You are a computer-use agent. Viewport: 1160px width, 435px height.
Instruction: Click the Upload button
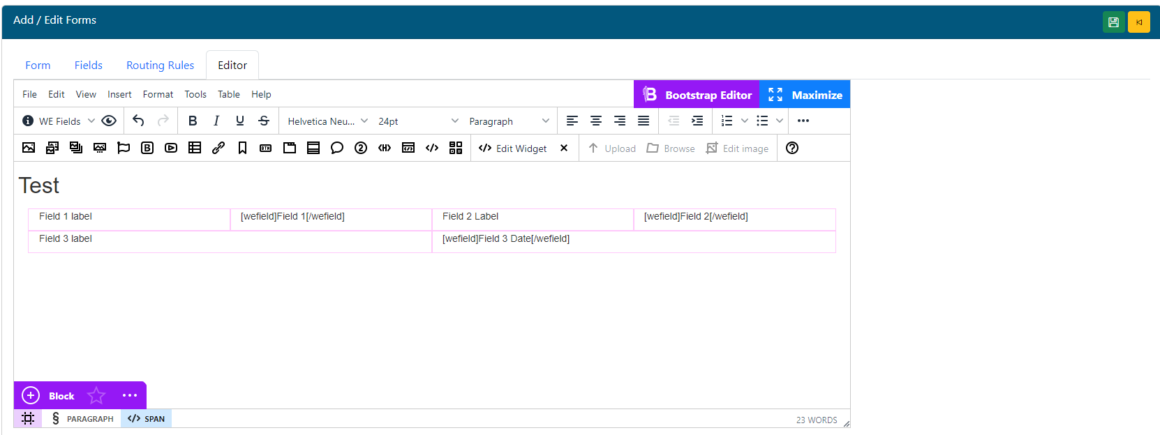[612, 148]
